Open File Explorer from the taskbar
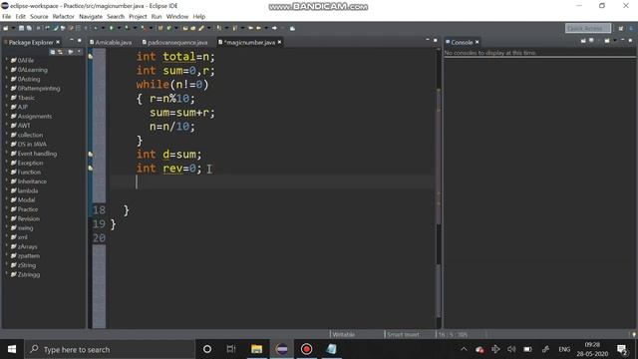This screenshot has height=359, width=638. (257, 349)
